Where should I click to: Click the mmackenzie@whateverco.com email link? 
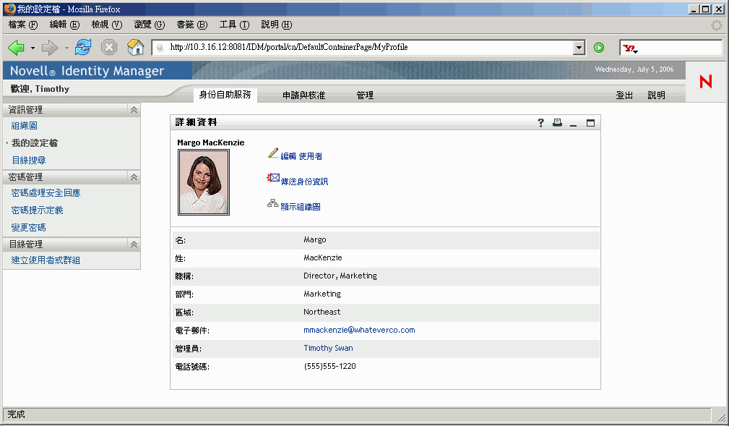[359, 330]
